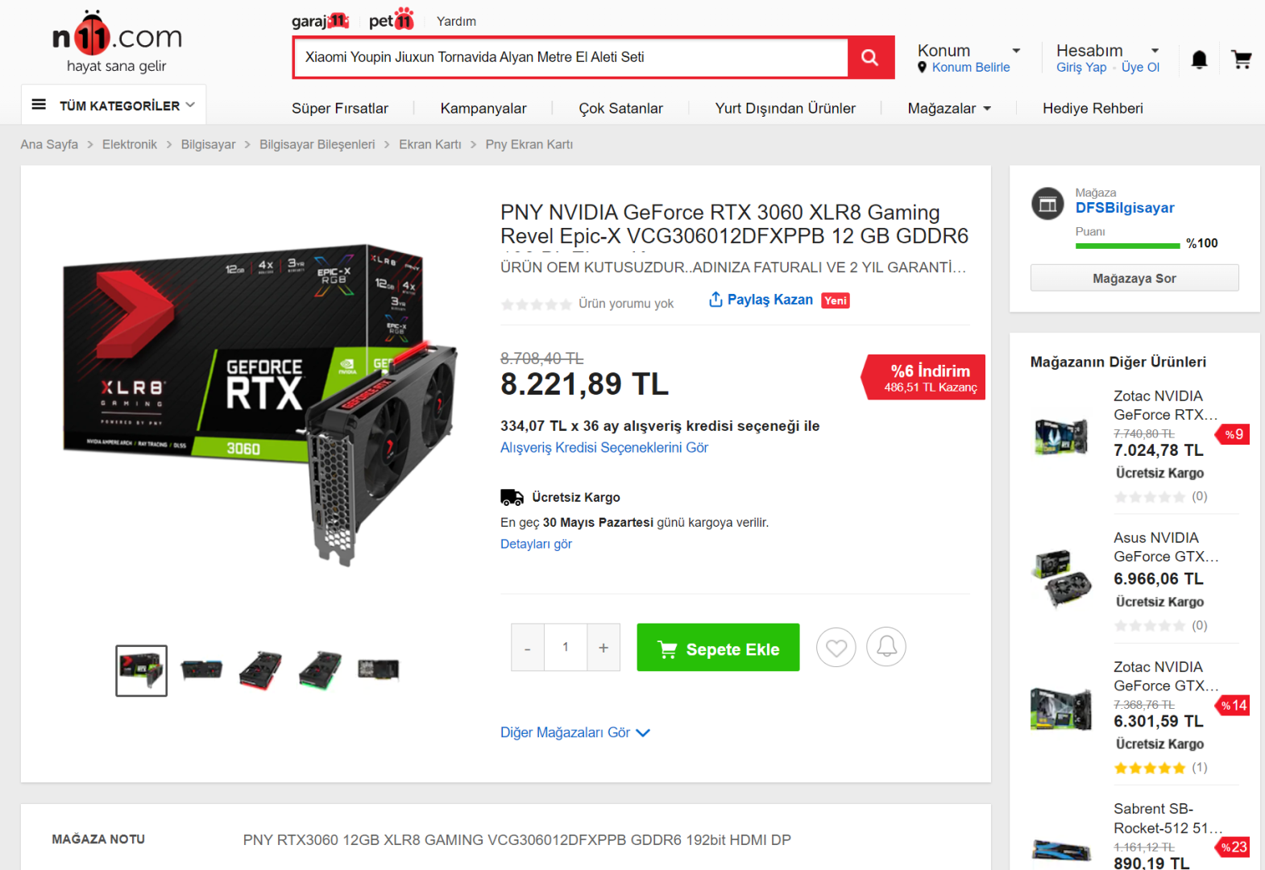Go to Elektronik breadcrumb
Image resolution: width=1265 pixels, height=870 pixels.
[130, 144]
